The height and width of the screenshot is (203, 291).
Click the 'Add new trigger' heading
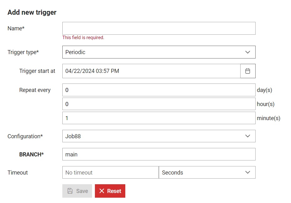tap(32, 13)
